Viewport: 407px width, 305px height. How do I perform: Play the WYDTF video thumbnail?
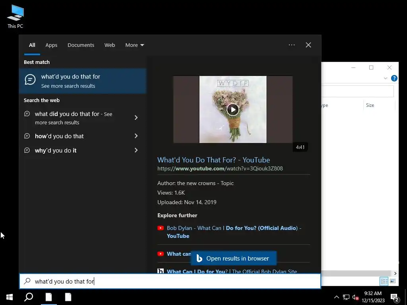click(x=233, y=110)
